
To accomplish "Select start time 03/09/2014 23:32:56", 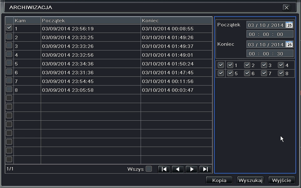I will point(68,55).
